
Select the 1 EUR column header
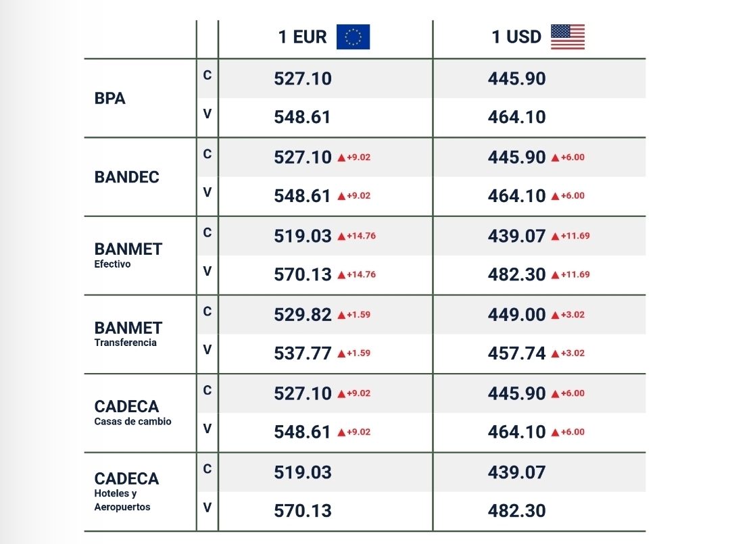[302, 37]
